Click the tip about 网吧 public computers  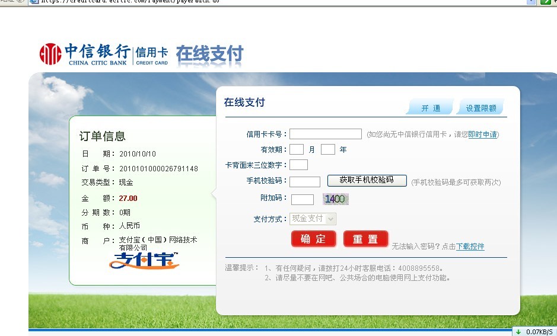click(357, 278)
